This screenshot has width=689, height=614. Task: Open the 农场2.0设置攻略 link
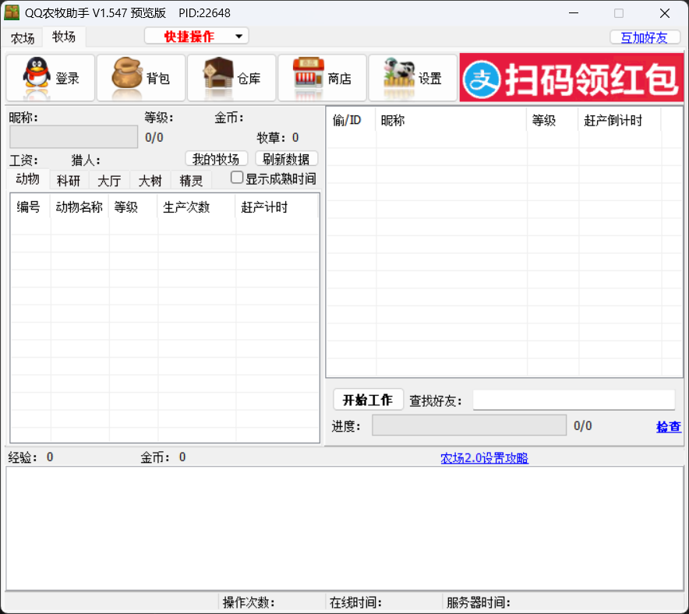tap(484, 457)
